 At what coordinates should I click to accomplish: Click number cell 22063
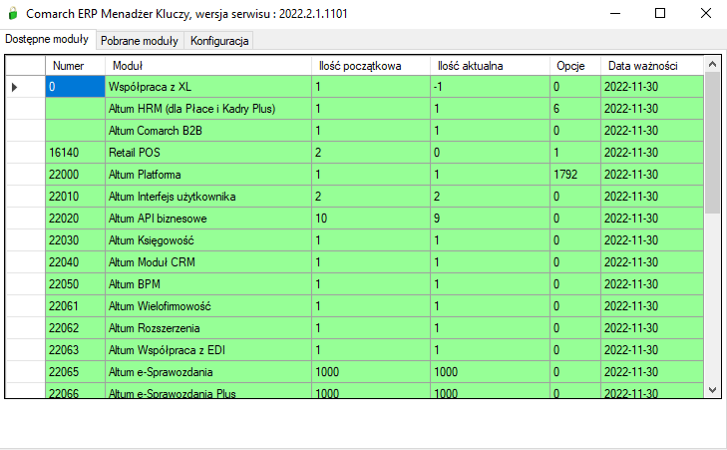[x=75, y=350]
